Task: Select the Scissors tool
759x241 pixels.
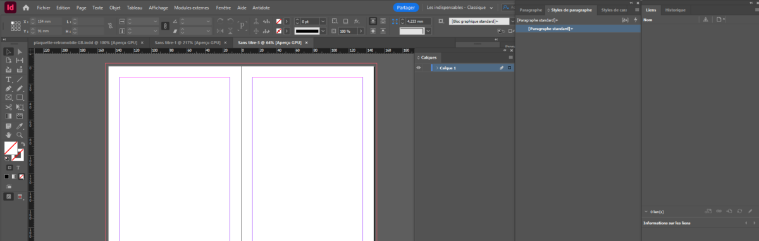Action: pos(9,107)
